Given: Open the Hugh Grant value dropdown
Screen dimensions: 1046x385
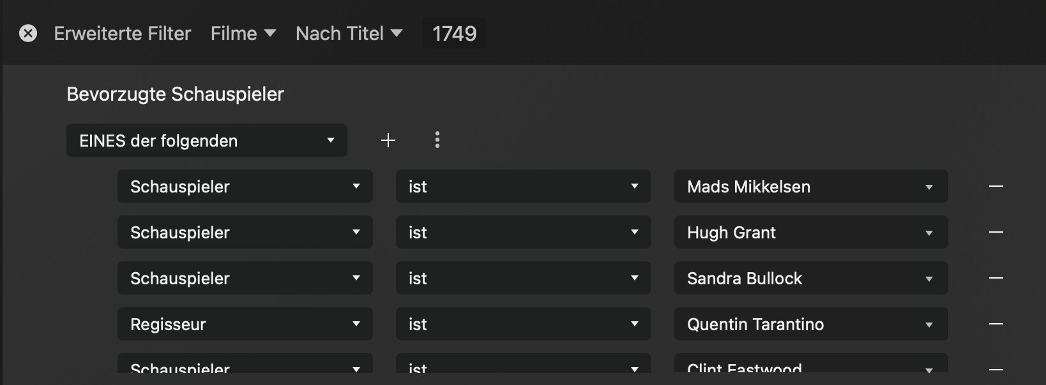Looking at the screenshot, I should click(x=810, y=232).
